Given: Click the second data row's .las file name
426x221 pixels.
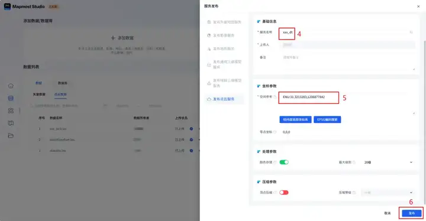Looking at the screenshot, I should pyautogui.click(x=62, y=139).
